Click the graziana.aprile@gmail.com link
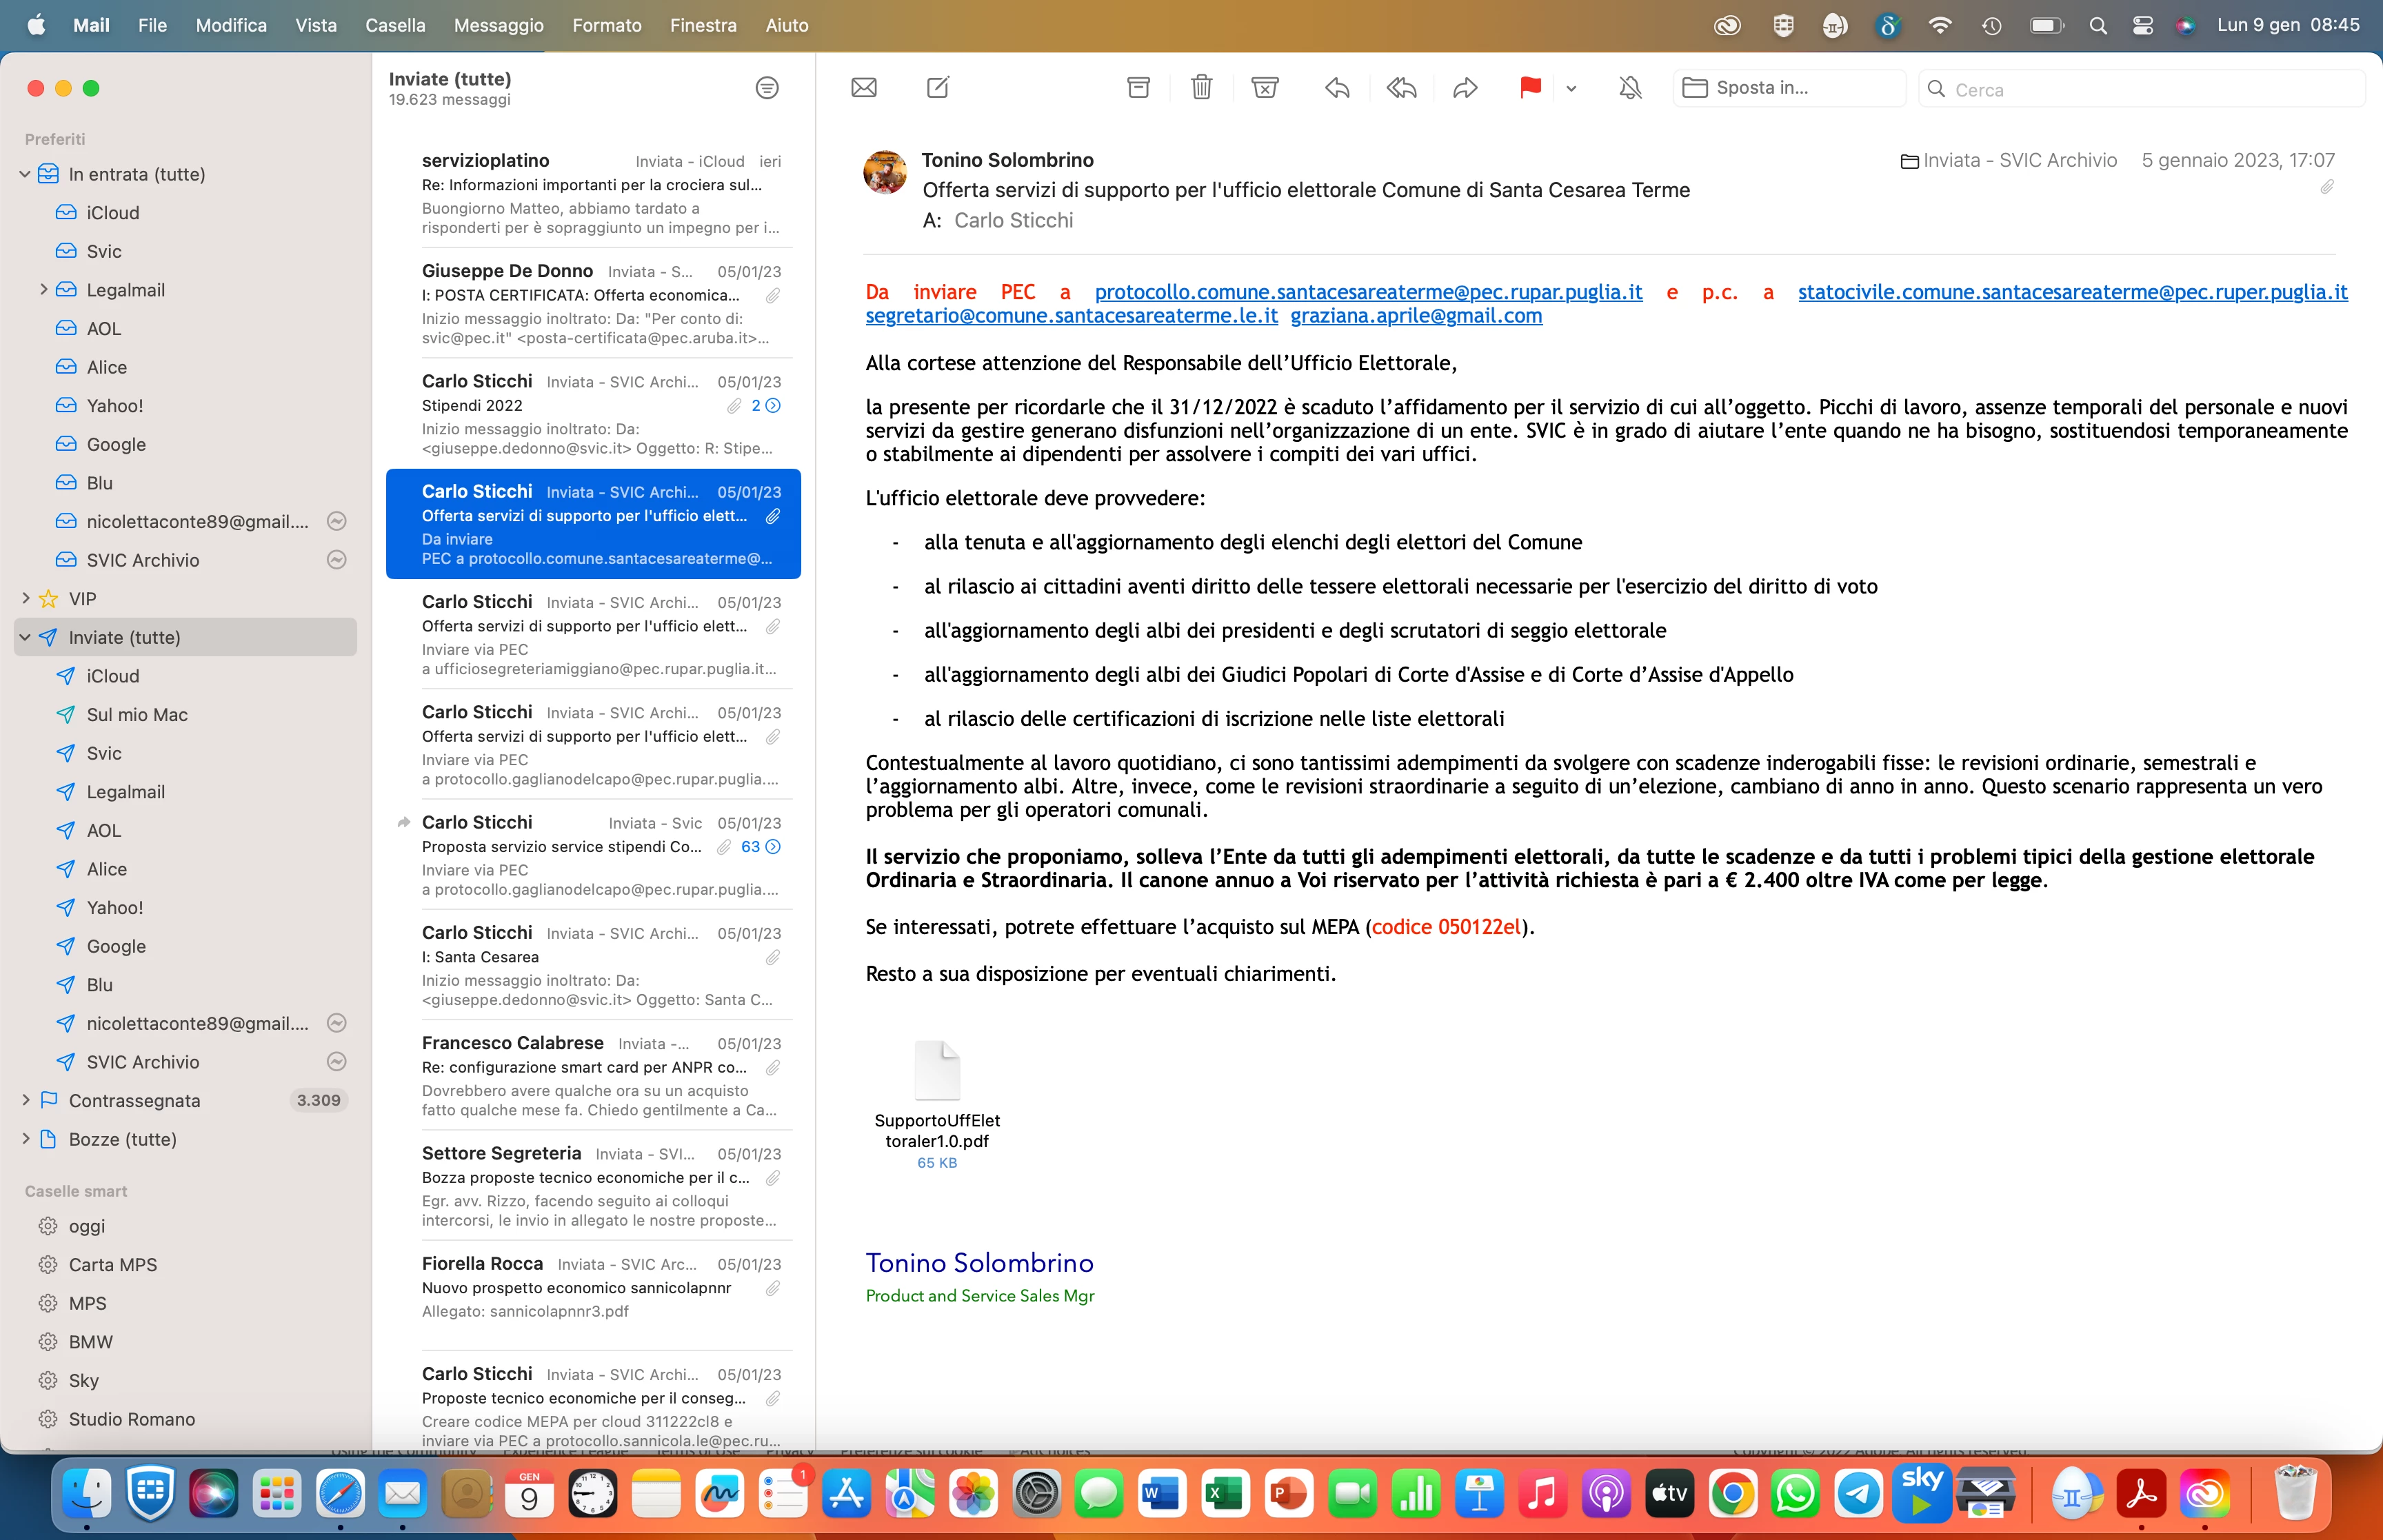Viewport: 2383px width, 1540px height. [1416, 316]
